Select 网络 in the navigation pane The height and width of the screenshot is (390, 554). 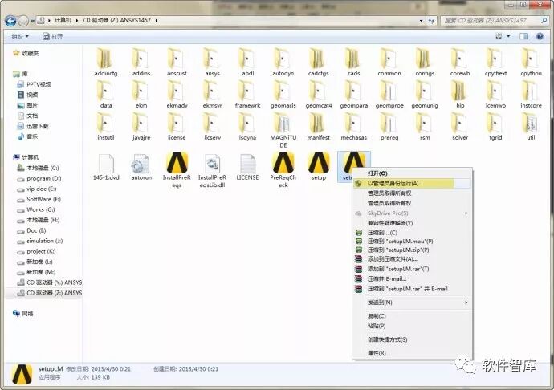click(23, 313)
